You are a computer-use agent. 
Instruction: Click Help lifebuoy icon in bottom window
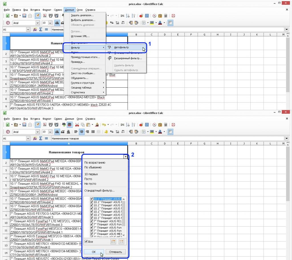[x=173, y=125]
